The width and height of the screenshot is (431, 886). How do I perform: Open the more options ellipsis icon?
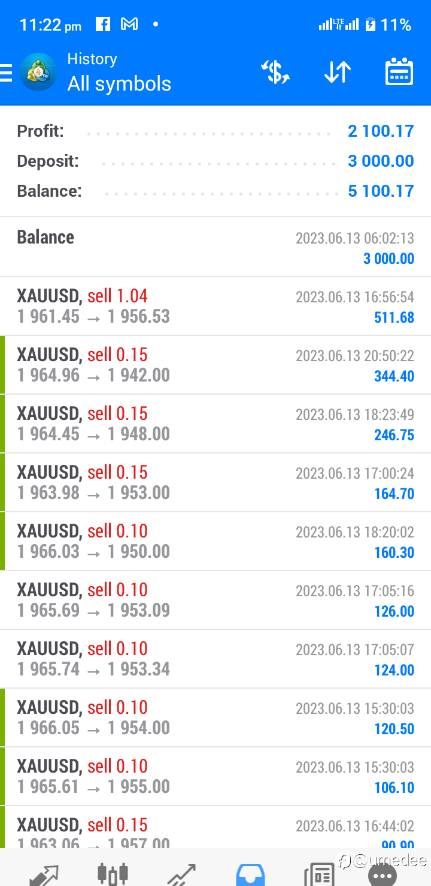(382, 876)
